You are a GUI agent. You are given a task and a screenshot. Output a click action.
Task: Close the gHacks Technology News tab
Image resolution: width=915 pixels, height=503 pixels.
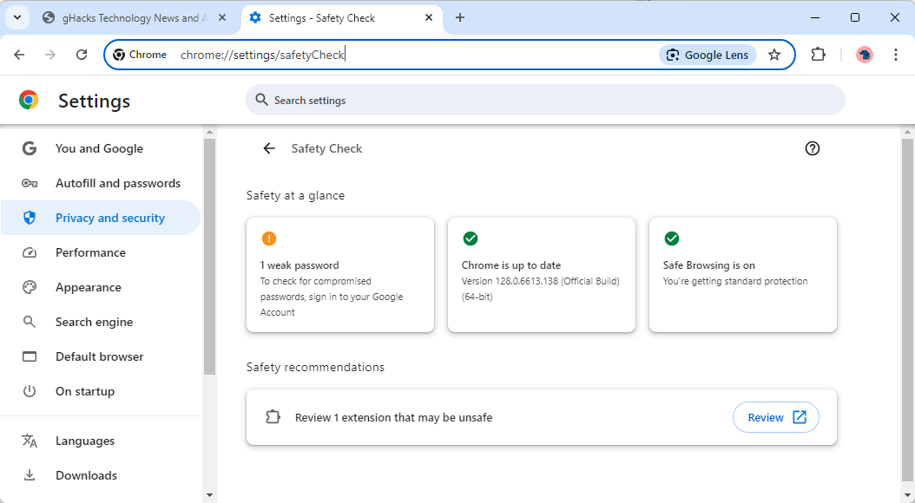pos(221,18)
